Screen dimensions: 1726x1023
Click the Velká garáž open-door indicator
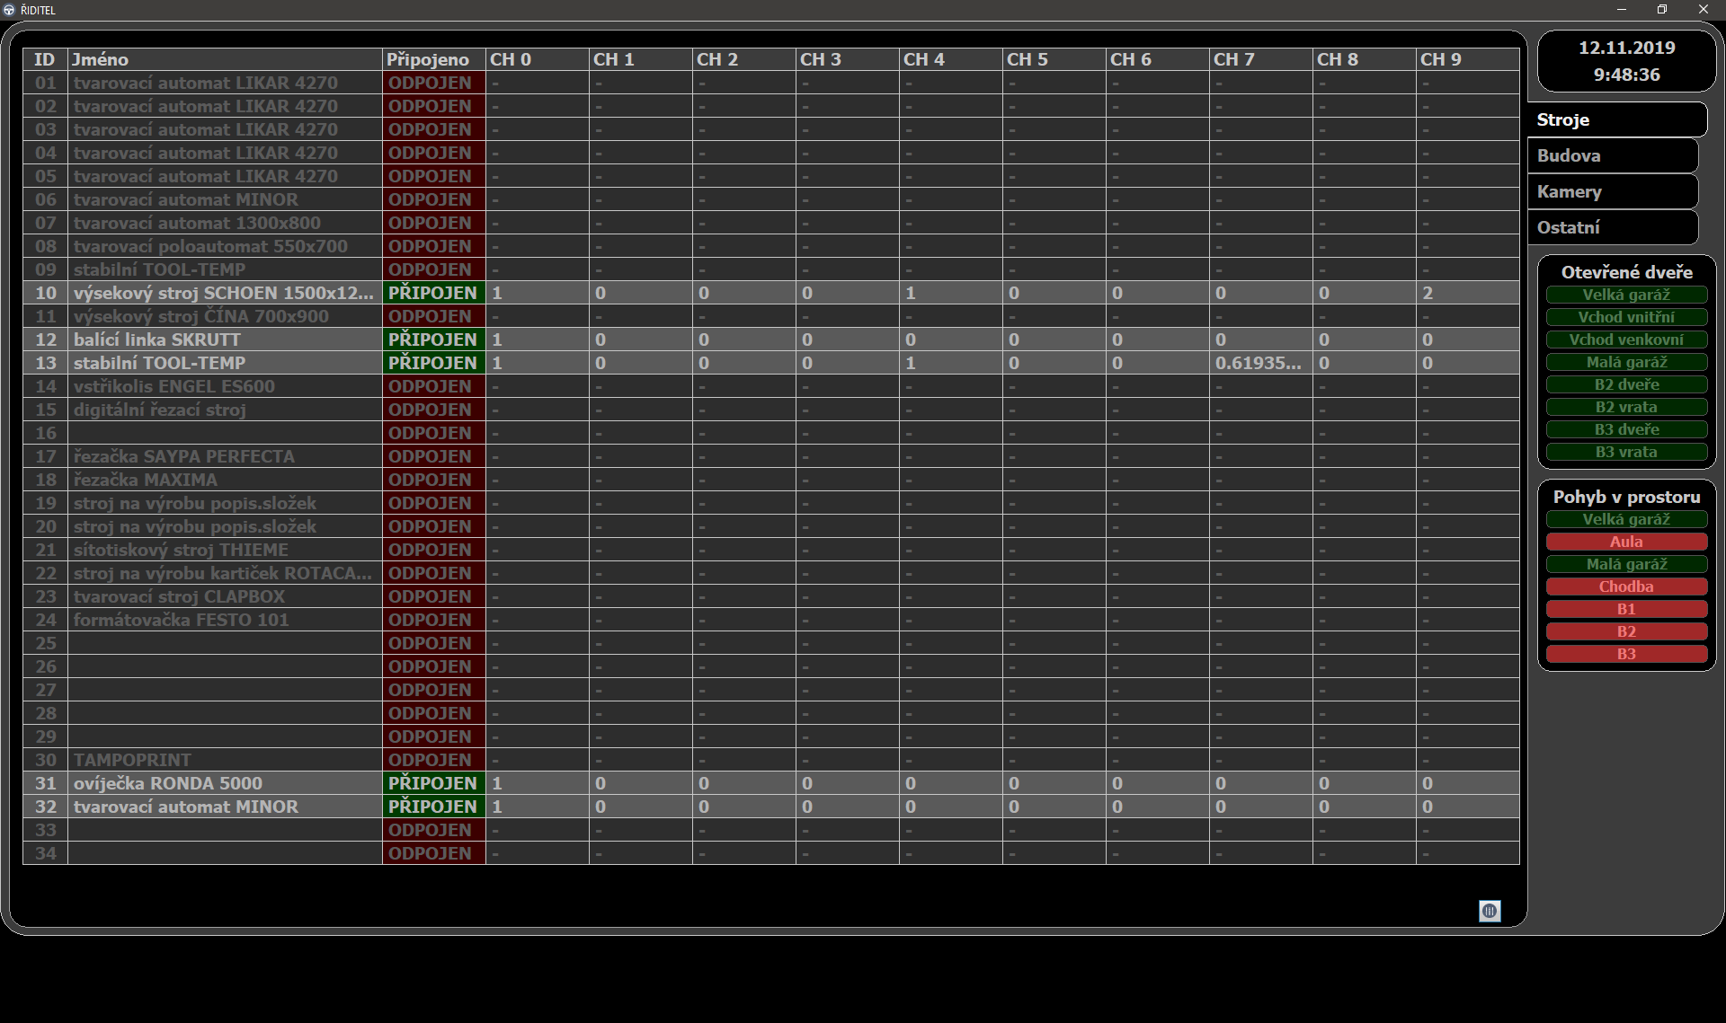pos(1625,295)
